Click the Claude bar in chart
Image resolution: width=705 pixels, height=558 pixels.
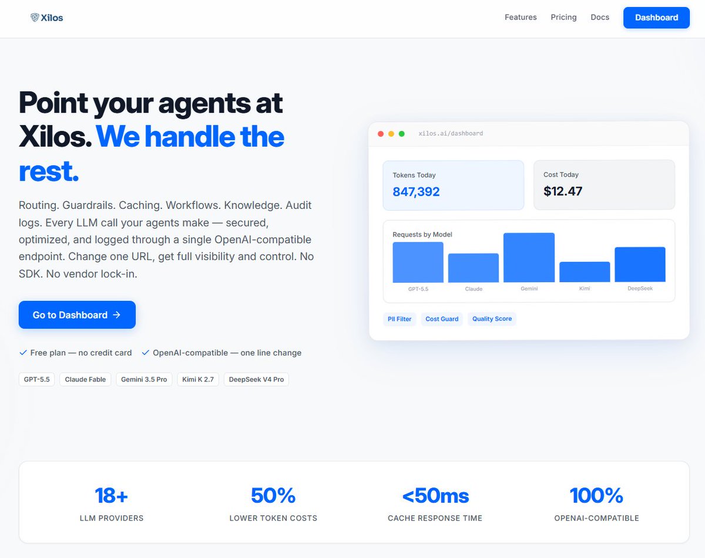point(474,268)
